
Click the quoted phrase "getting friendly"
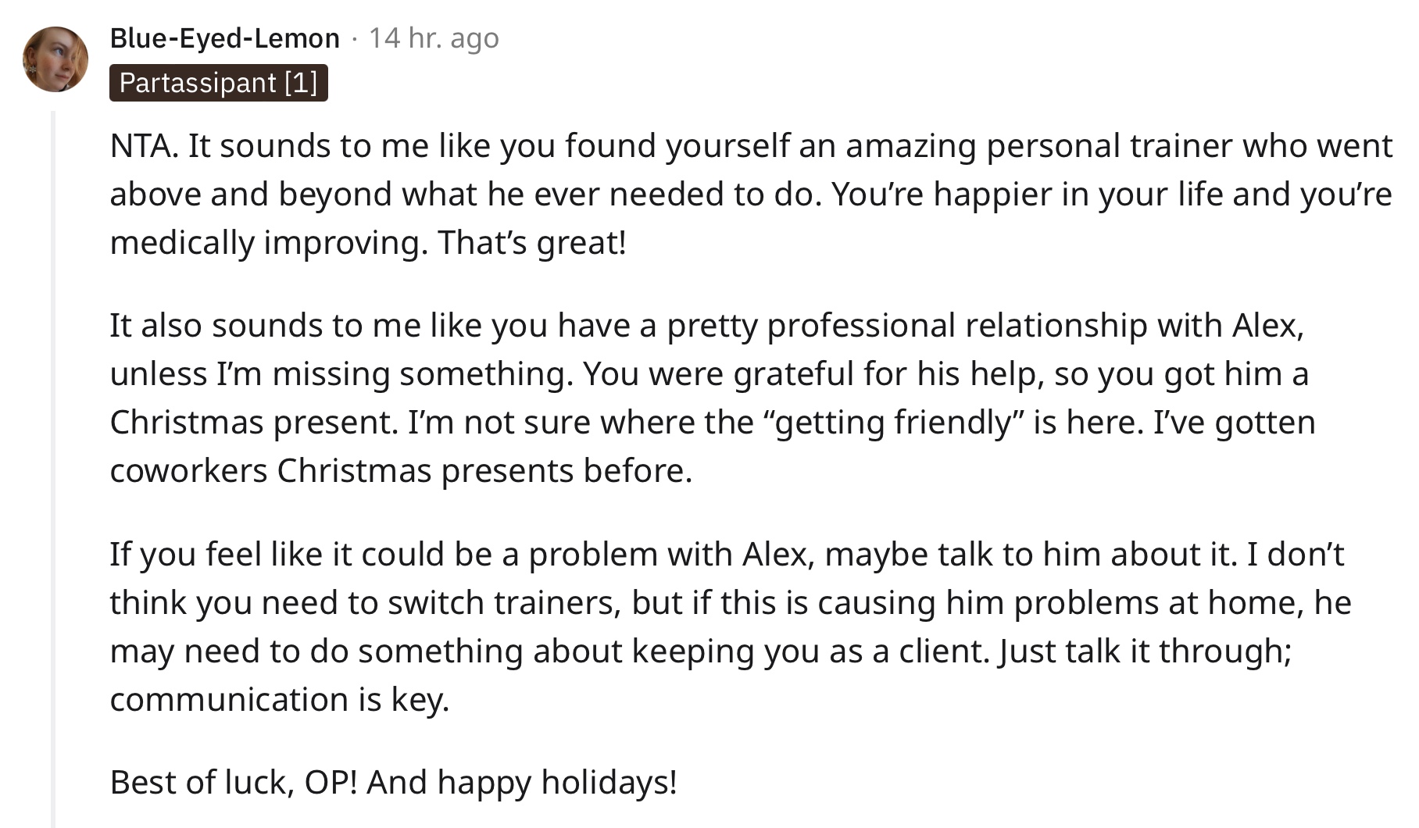(x=896, y=423)
